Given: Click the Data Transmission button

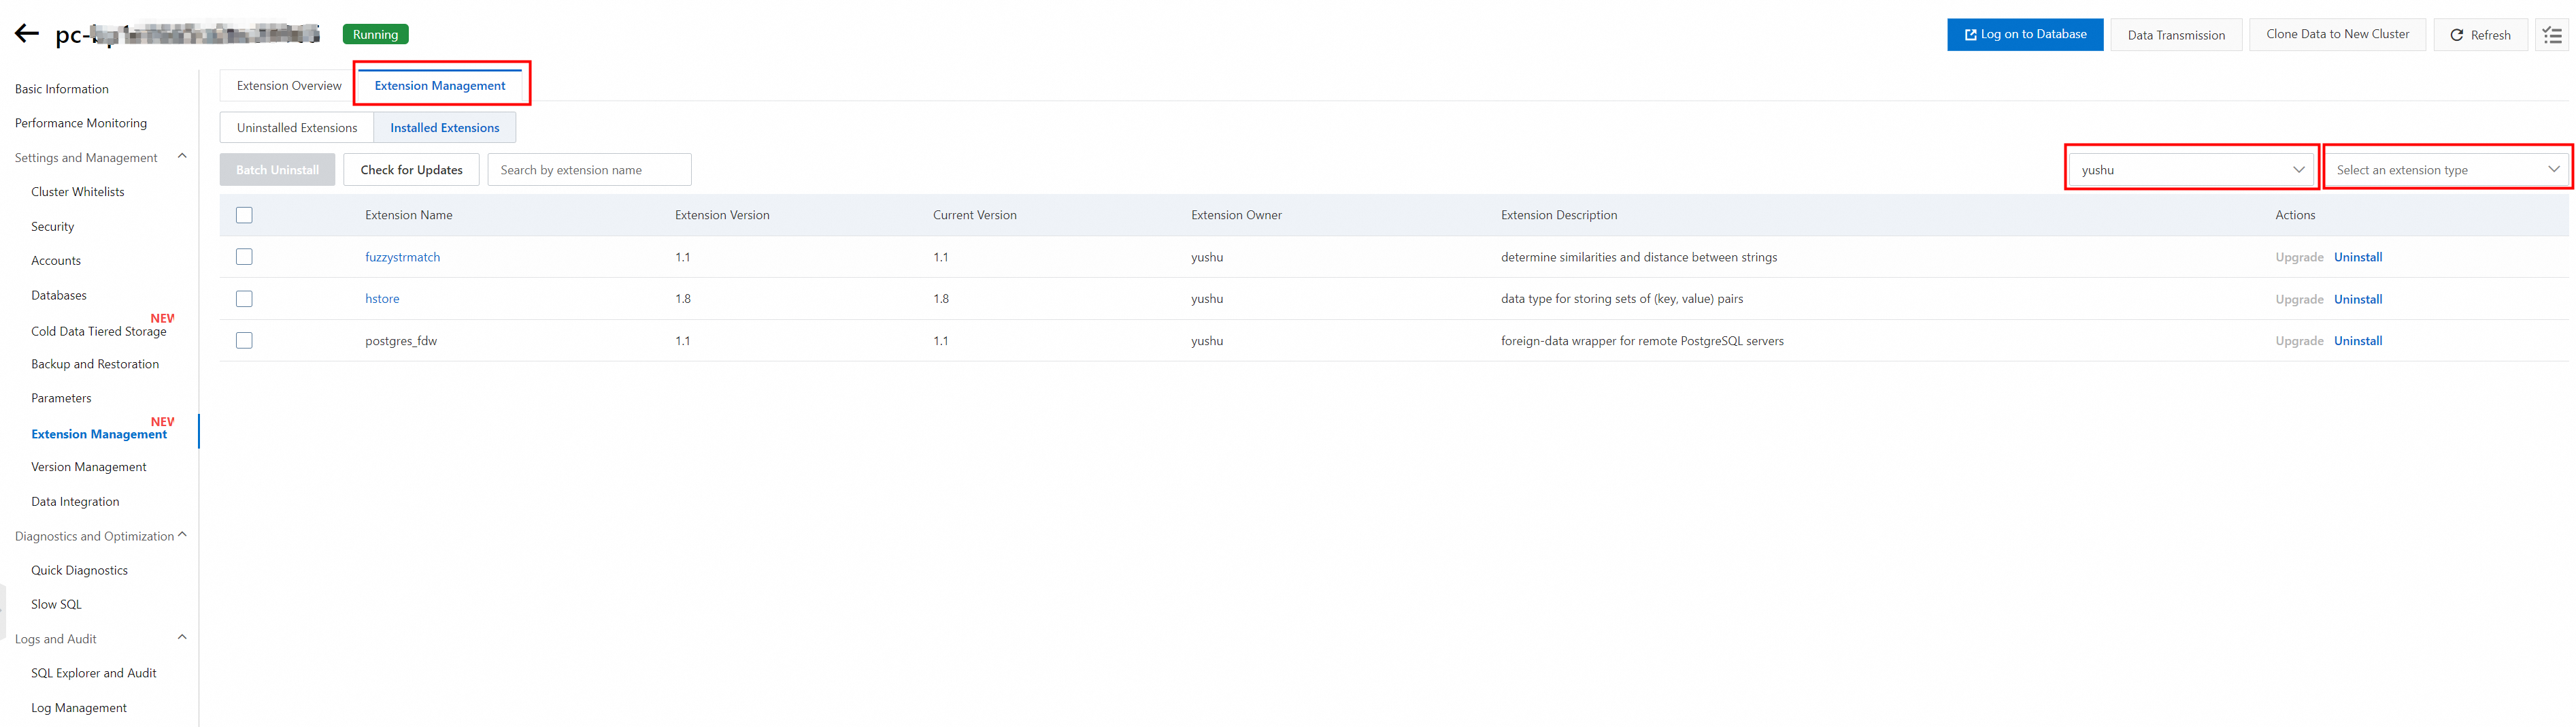Looking at the screenshot, I should (x=2176, y=35).
